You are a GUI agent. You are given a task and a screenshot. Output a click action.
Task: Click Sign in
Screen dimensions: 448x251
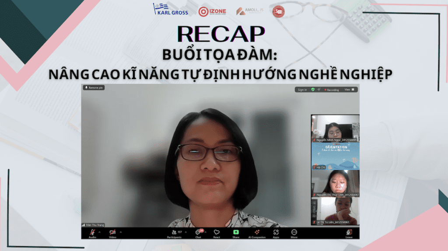(302, 90)
